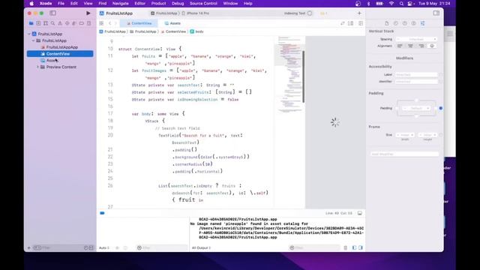
Task: Click Accessibility Label input field
Action: click(x=416, y=75)
